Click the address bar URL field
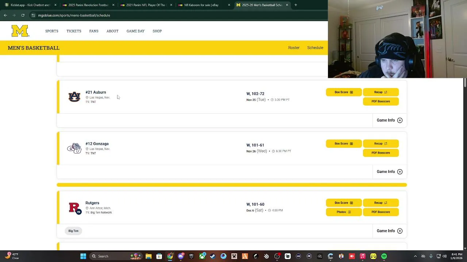The image size is (467, 262). [179, 15]
